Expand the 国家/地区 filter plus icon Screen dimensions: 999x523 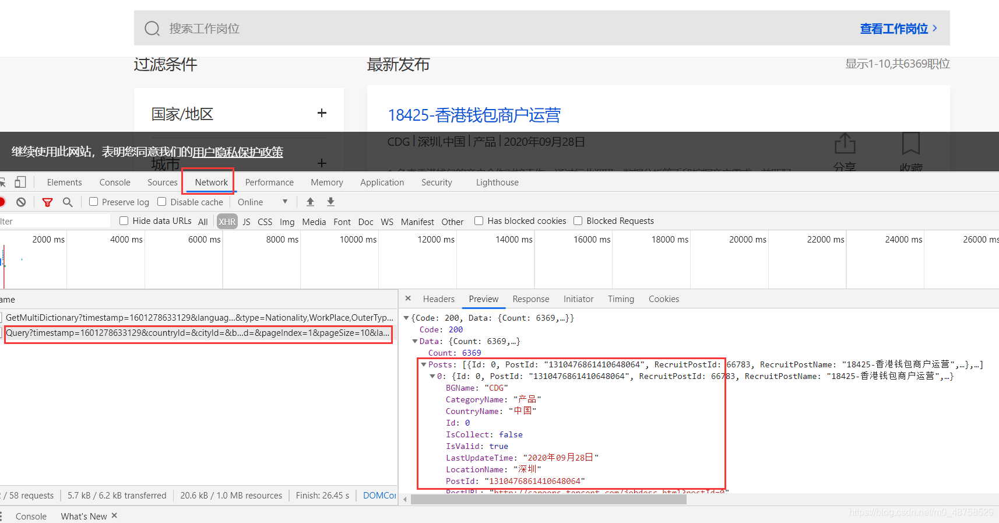pyautogui.click(x=322, y=113)
